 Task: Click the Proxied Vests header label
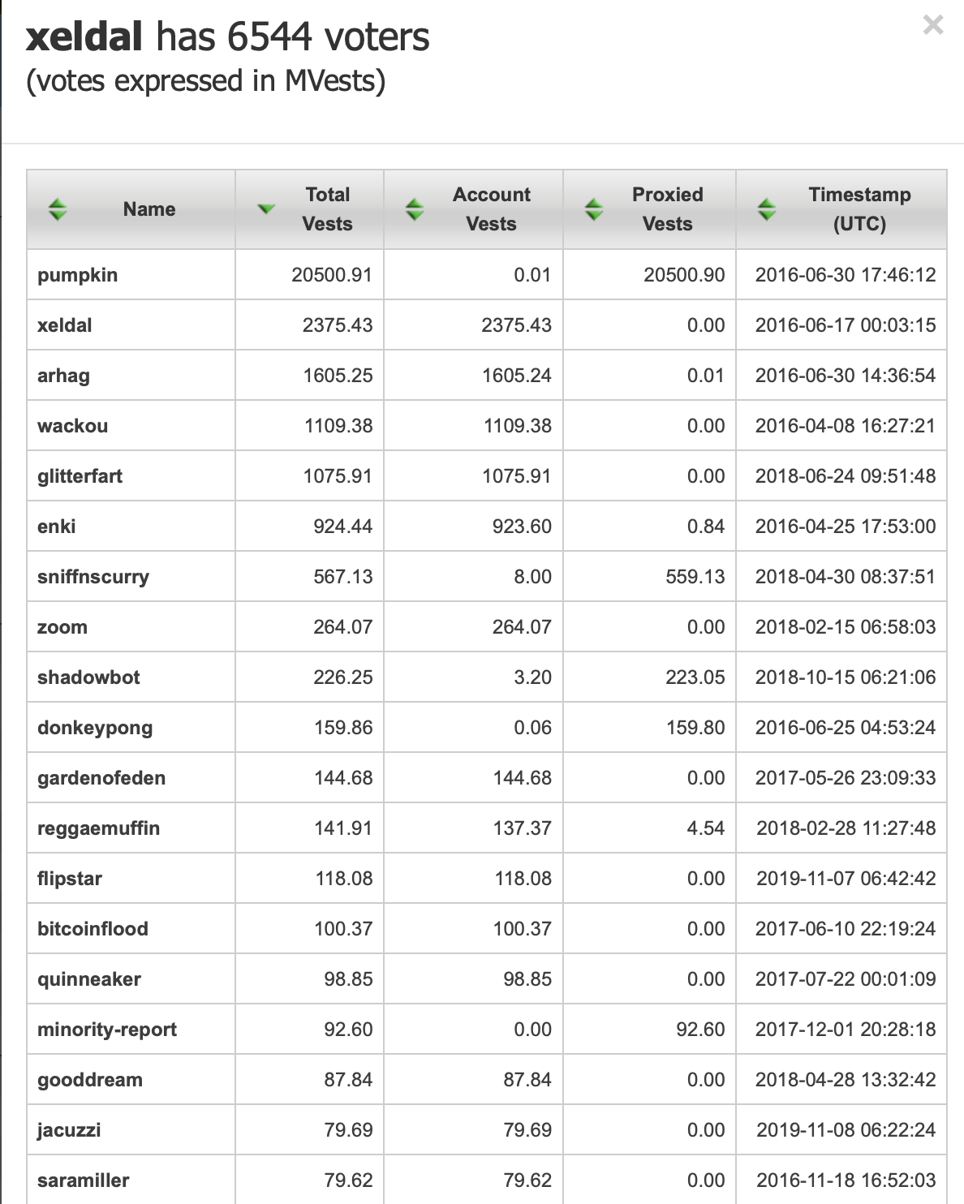click(667, 209)
